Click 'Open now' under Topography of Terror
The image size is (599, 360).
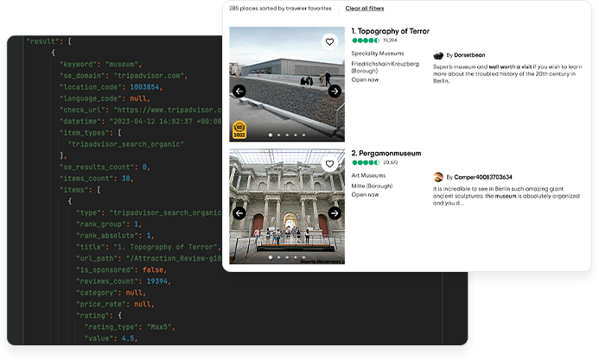coord(365,79)
